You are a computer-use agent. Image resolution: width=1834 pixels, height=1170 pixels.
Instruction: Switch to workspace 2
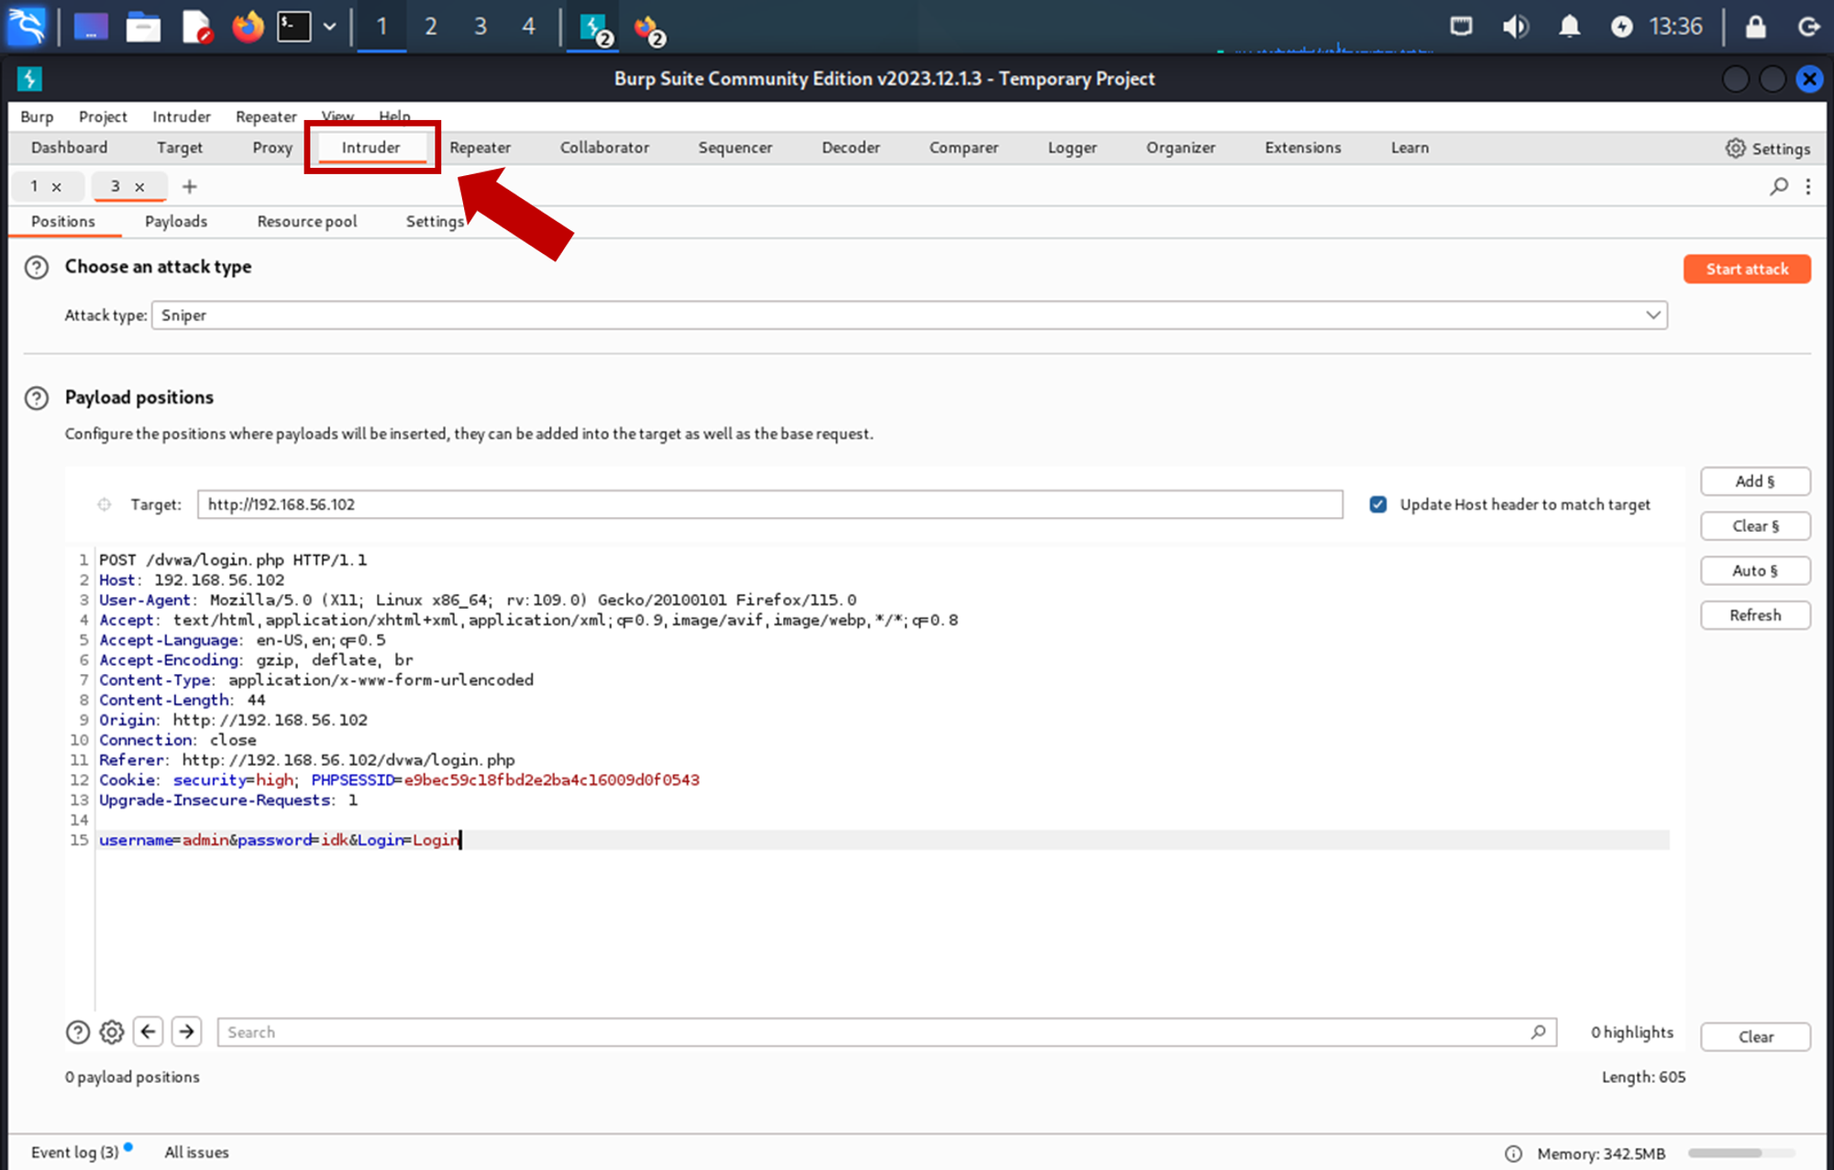pos(430,26)
